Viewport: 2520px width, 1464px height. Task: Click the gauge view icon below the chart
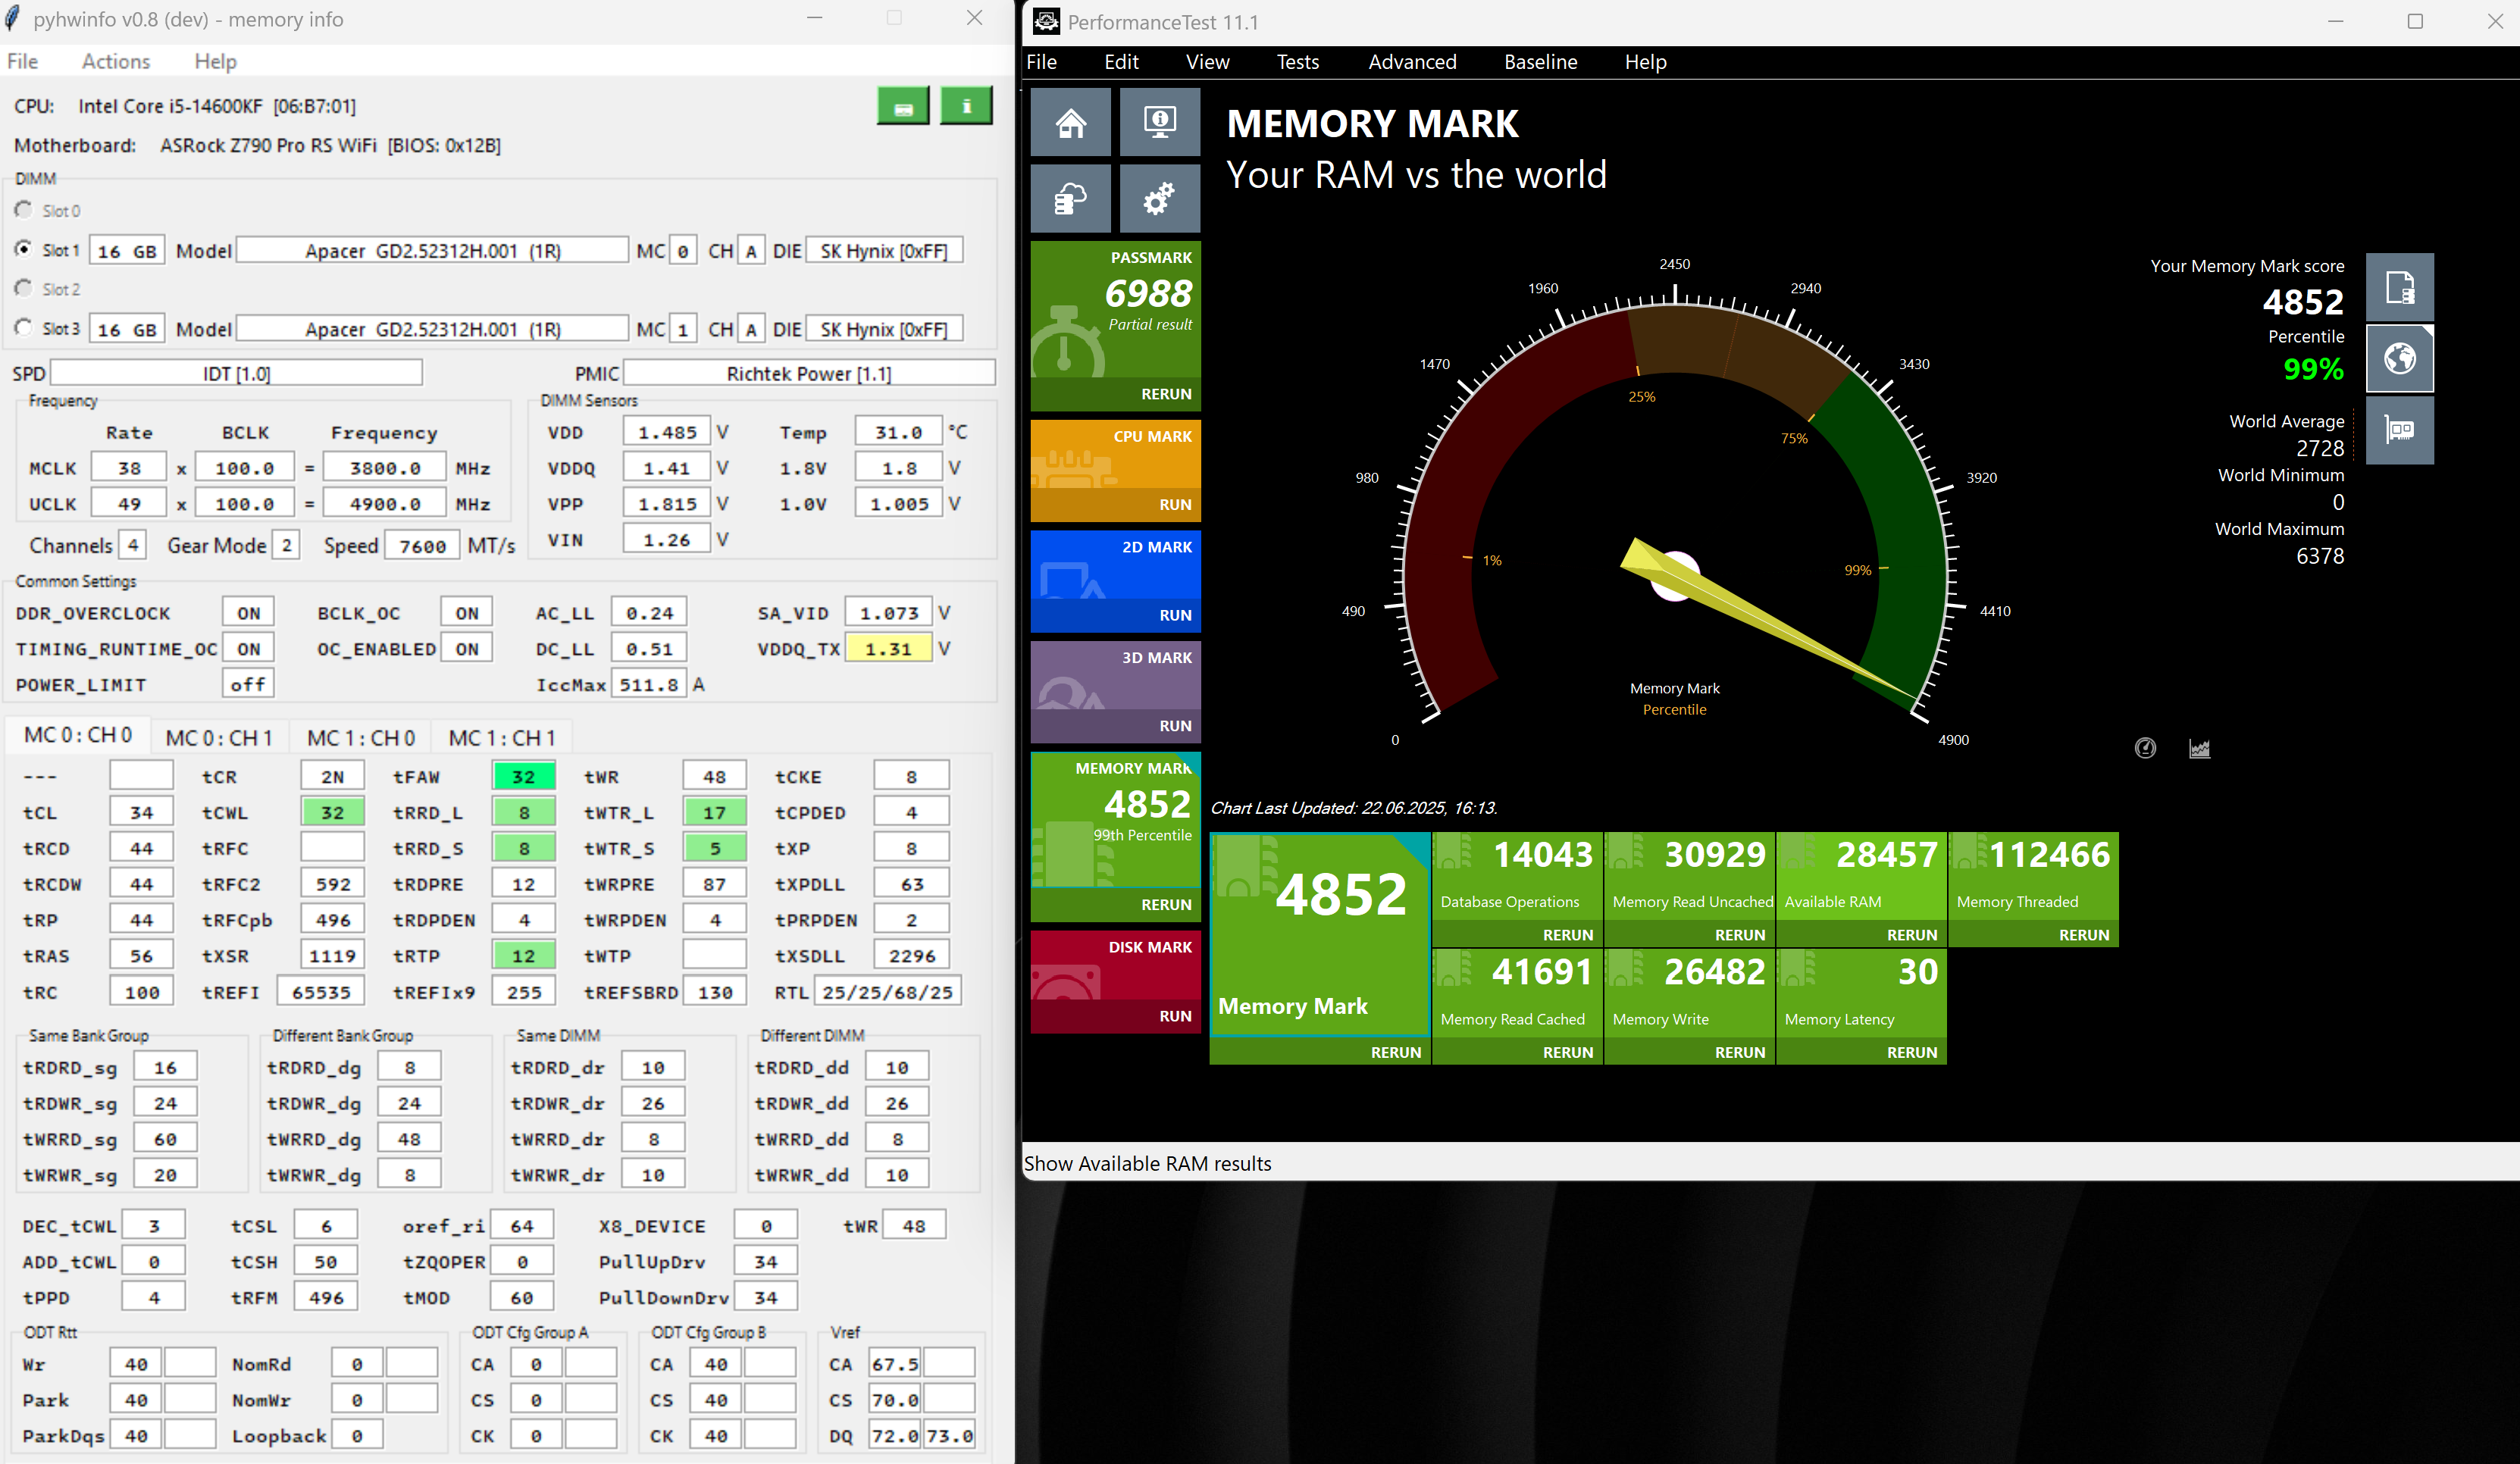[x=2145, y=748]
